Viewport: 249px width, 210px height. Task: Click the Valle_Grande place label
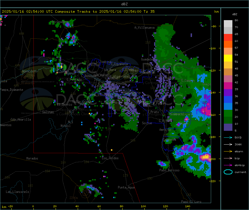[x=82, y=102]
